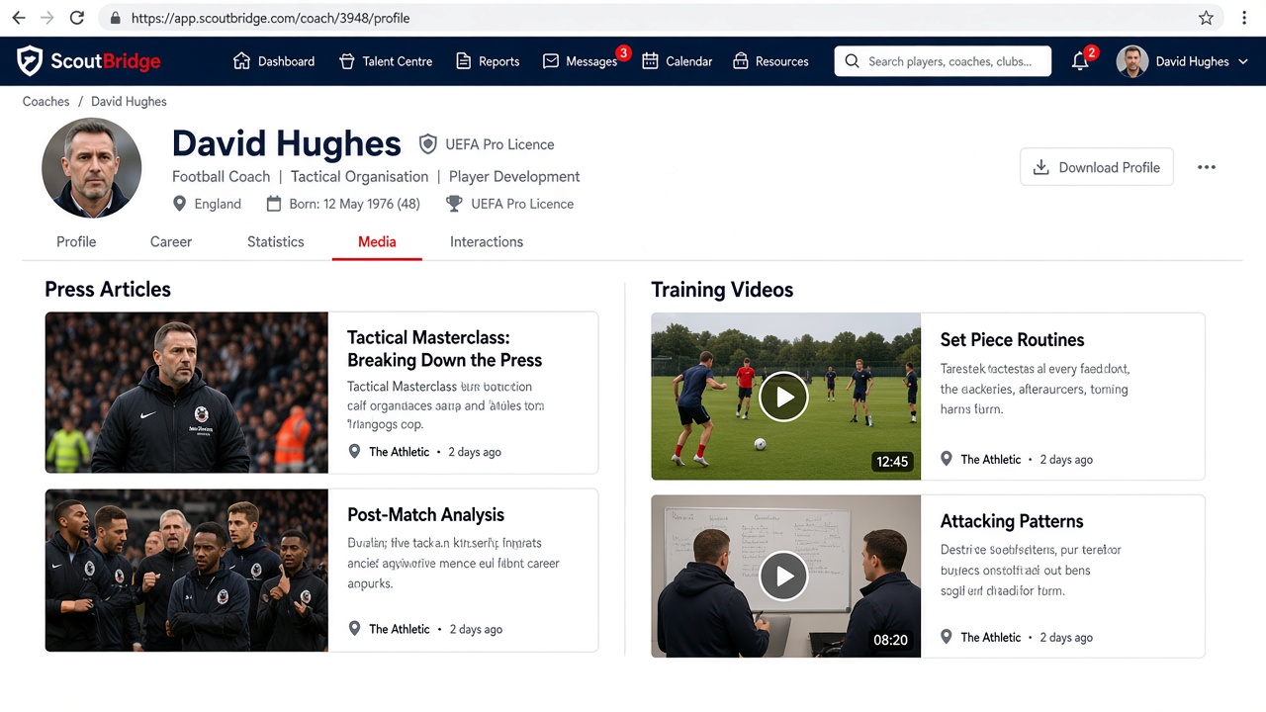Click the ScoutBridge shield logo
1266x712 pixels.
coord(30,61)
